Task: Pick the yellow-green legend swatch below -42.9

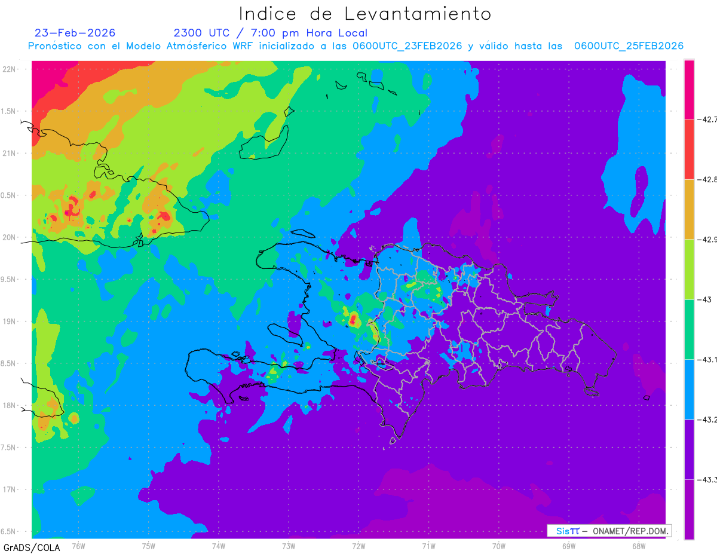Action: coord(690,270)
